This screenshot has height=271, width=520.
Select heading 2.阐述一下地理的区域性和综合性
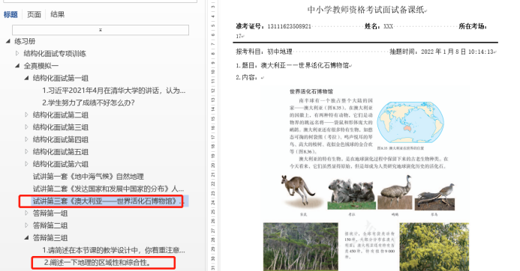tap(98, 263)
